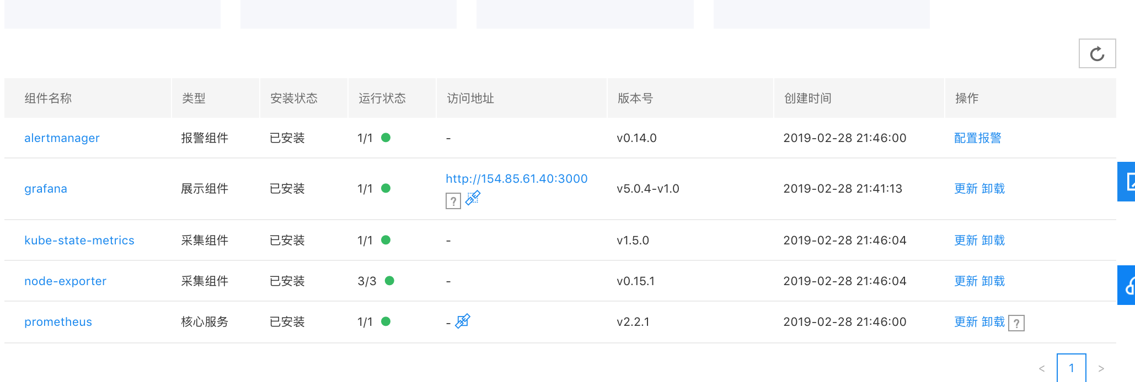The width and height of the screenshot is (1135, 382).
Task: Click 卸载 in the grafana row
Action: click(993, 189)
